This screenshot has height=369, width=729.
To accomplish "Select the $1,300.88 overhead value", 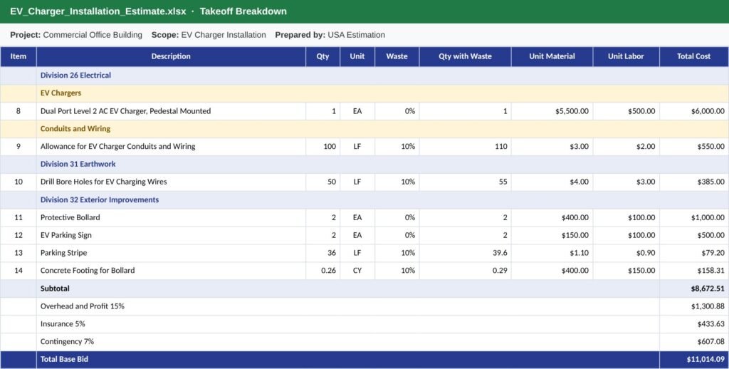I will [707, 306].
